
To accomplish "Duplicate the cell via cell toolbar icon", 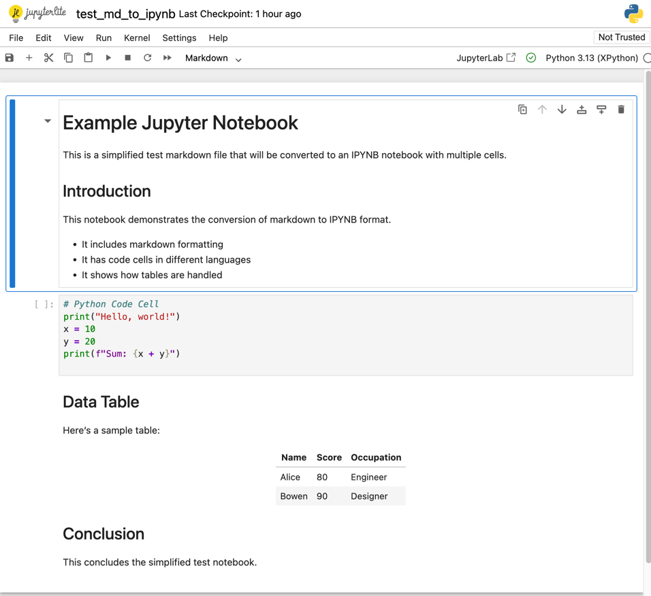I will click(522, 110).
